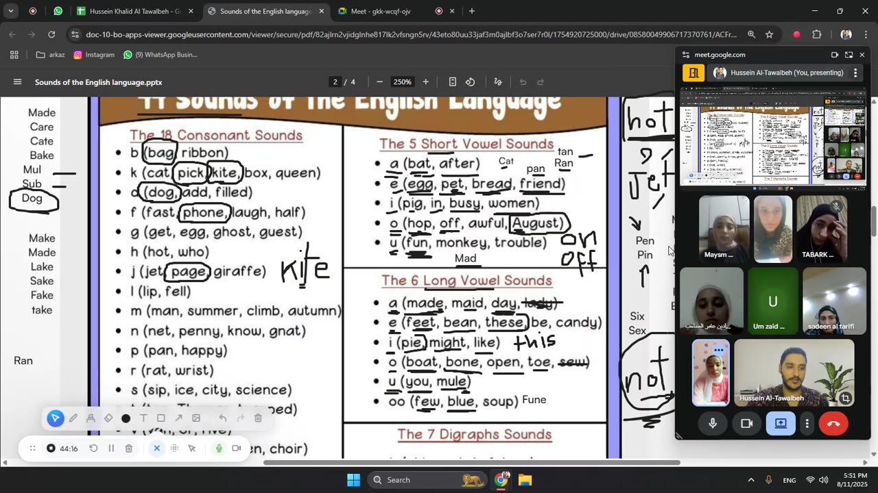Restart the recording
Screen dimensions: 878x493
(93, 448)
